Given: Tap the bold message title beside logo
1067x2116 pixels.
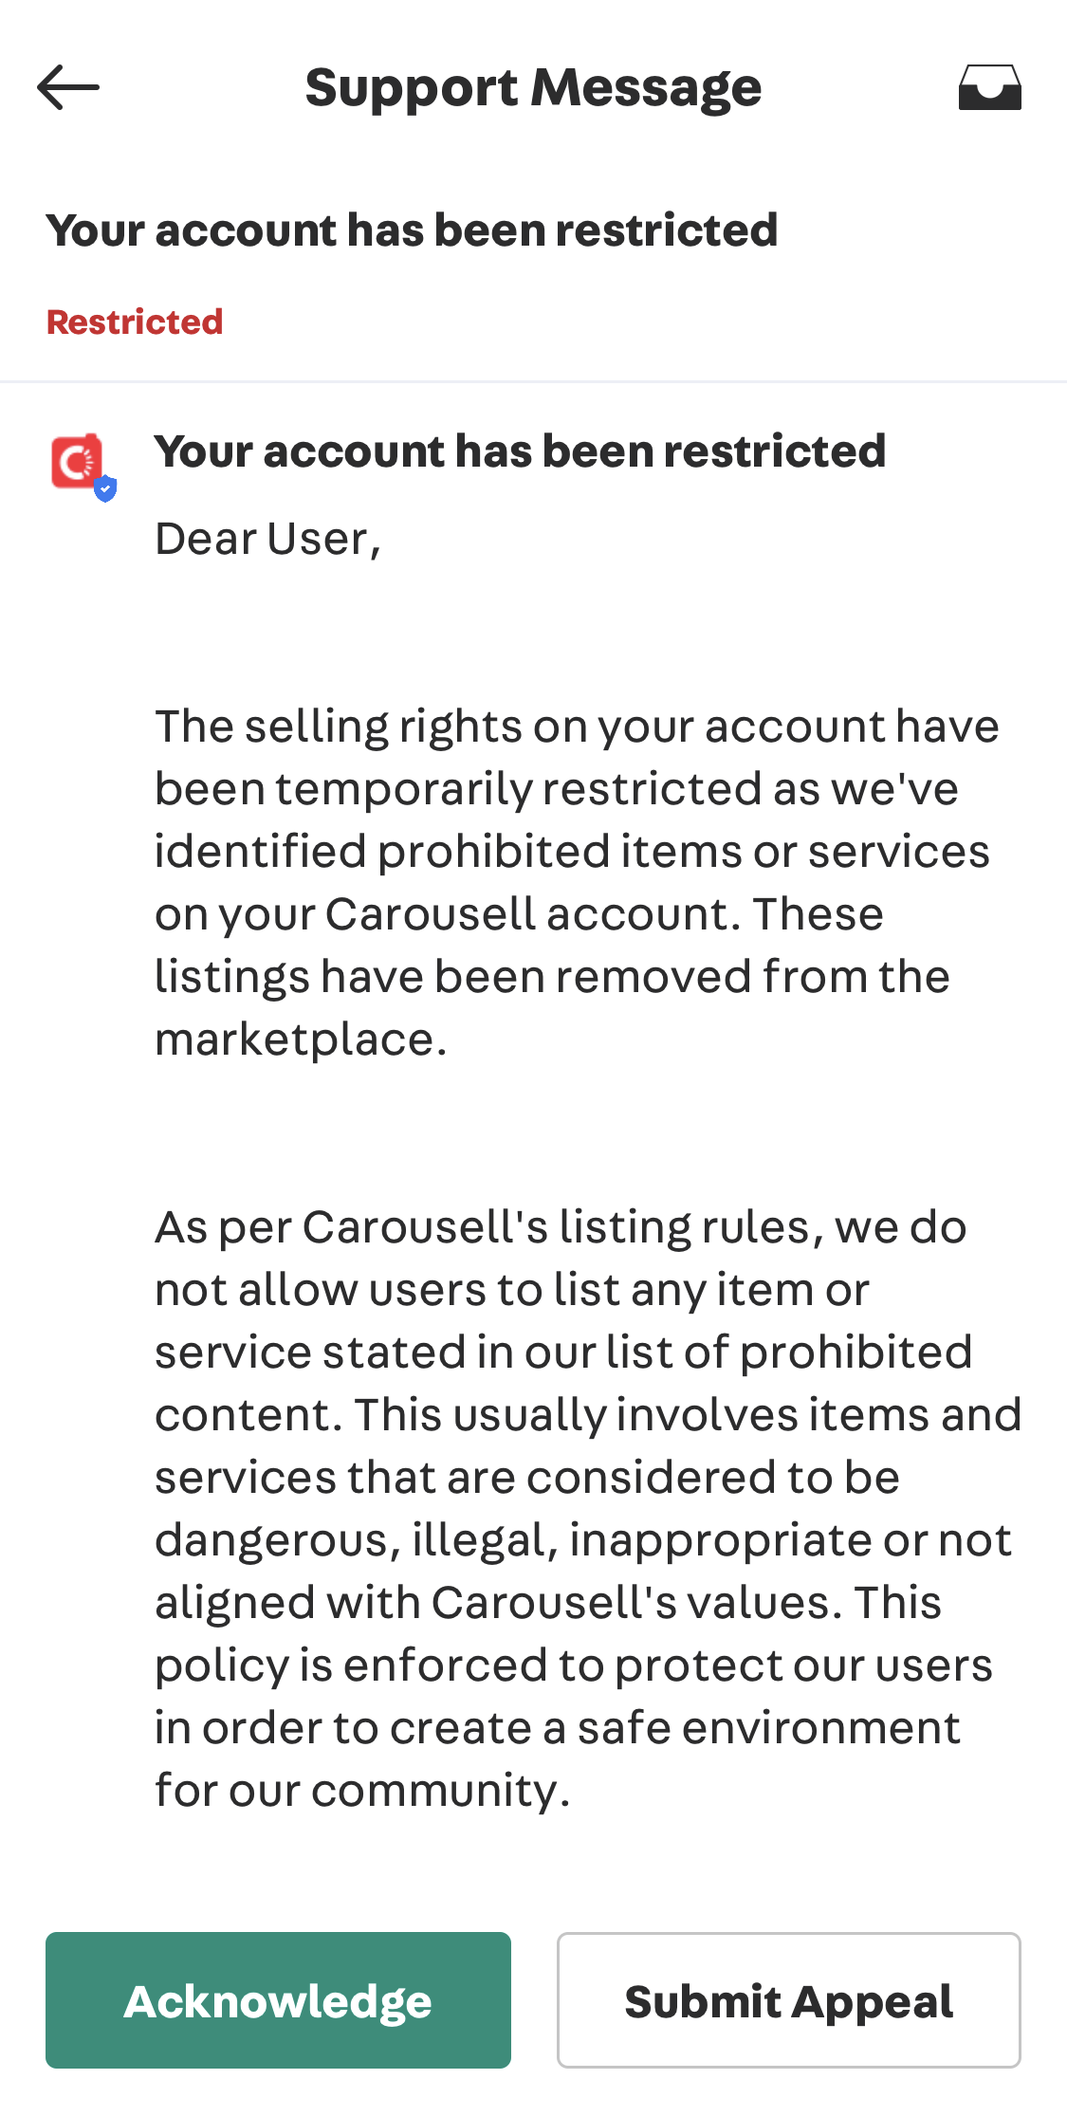Looking at the screenshot, I should [520, 451].
